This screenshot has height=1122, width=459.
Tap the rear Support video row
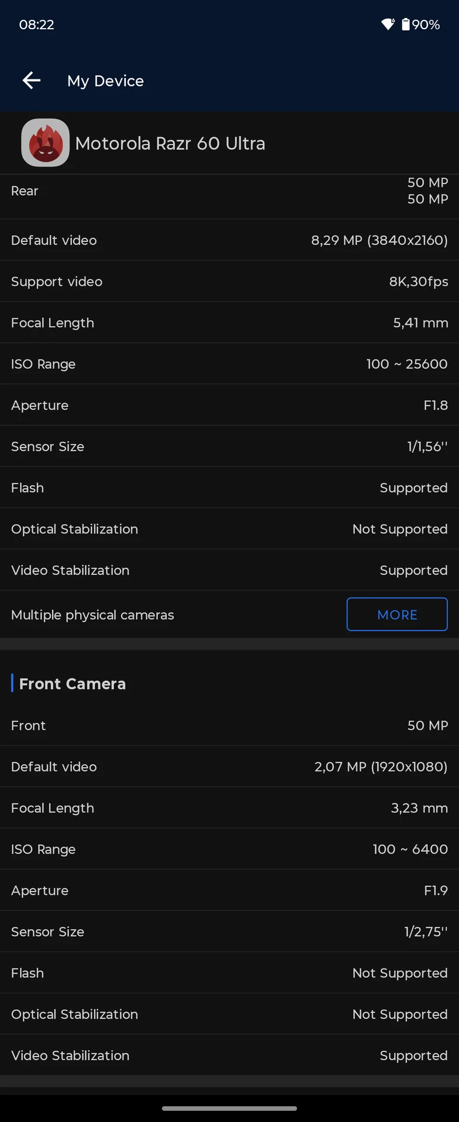tap(229, 281)
